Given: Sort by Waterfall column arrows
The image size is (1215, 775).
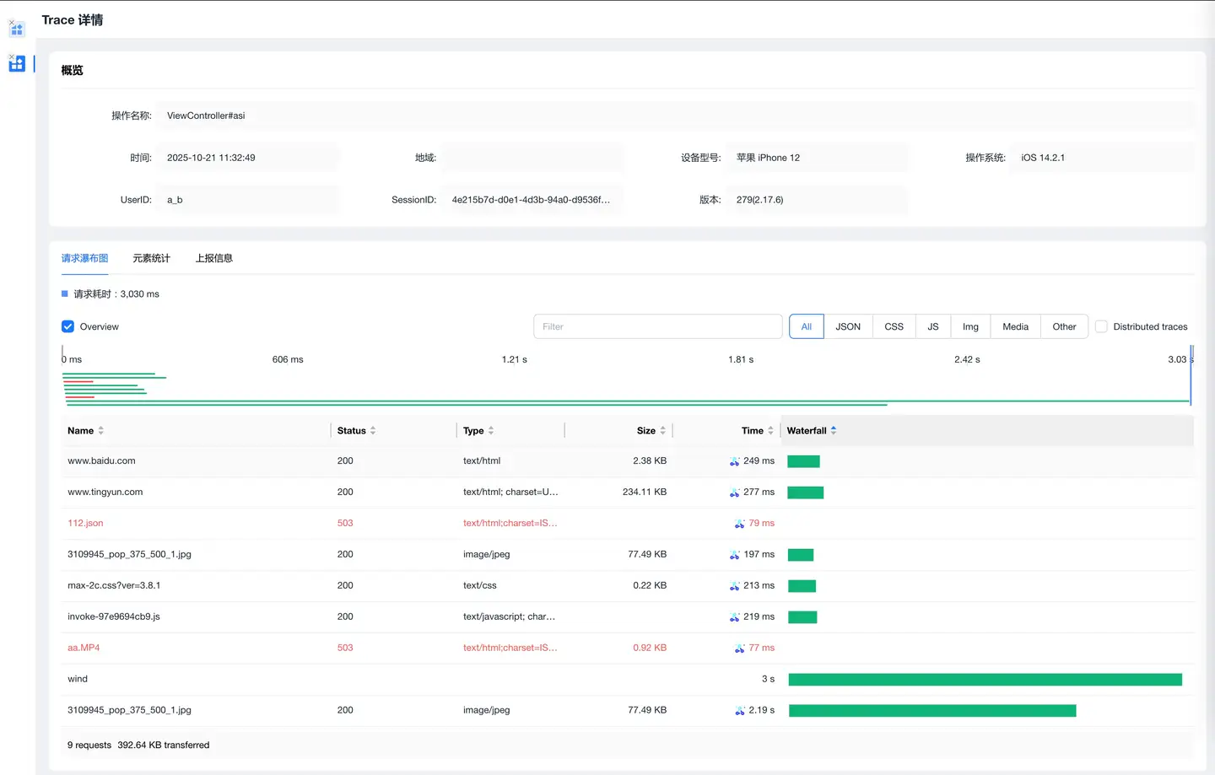Looking at the screenshot, I should pos(834,431).
